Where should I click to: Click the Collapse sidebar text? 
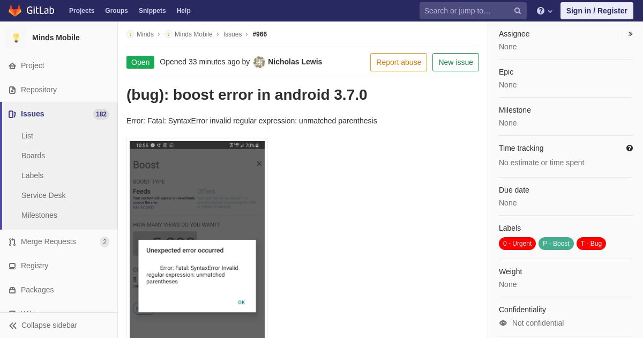49,325
